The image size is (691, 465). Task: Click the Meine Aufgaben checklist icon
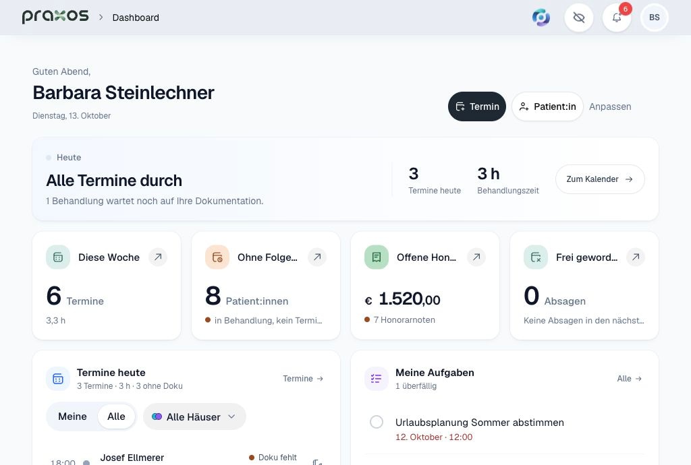[377, 378]
